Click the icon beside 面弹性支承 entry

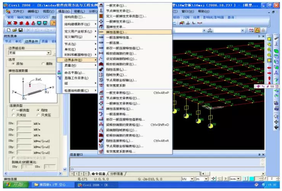[x=101, y=27]
